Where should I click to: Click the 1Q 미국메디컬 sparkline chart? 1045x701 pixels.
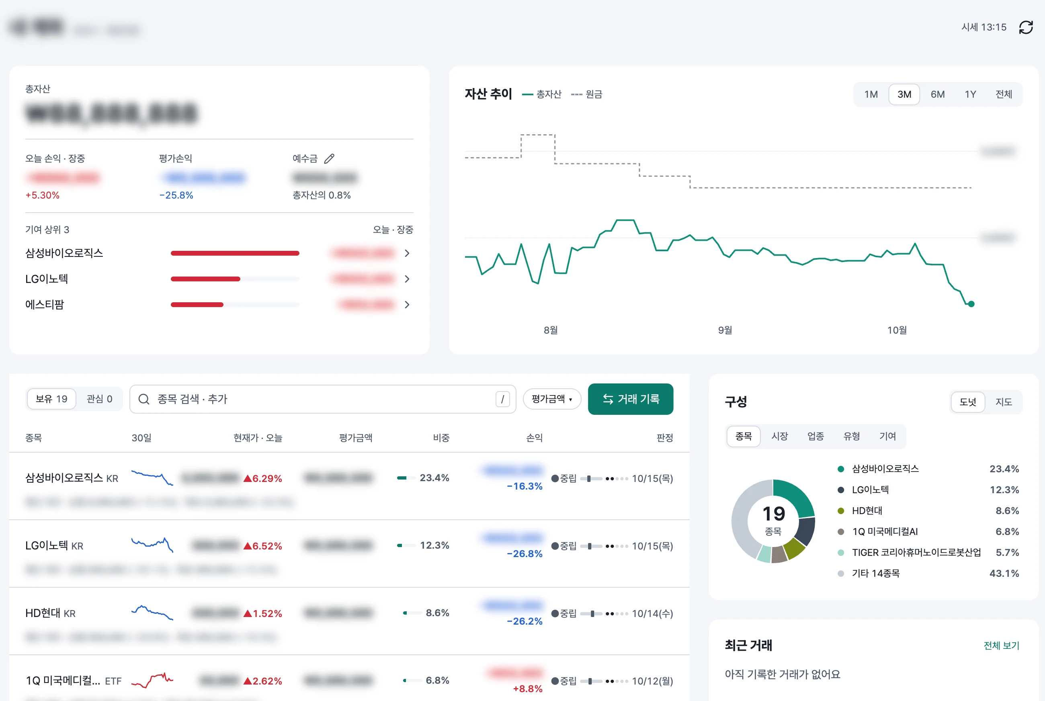pos(152,680)
